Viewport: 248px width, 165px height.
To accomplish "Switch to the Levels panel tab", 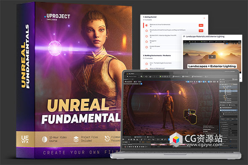I will coord(223,79).
